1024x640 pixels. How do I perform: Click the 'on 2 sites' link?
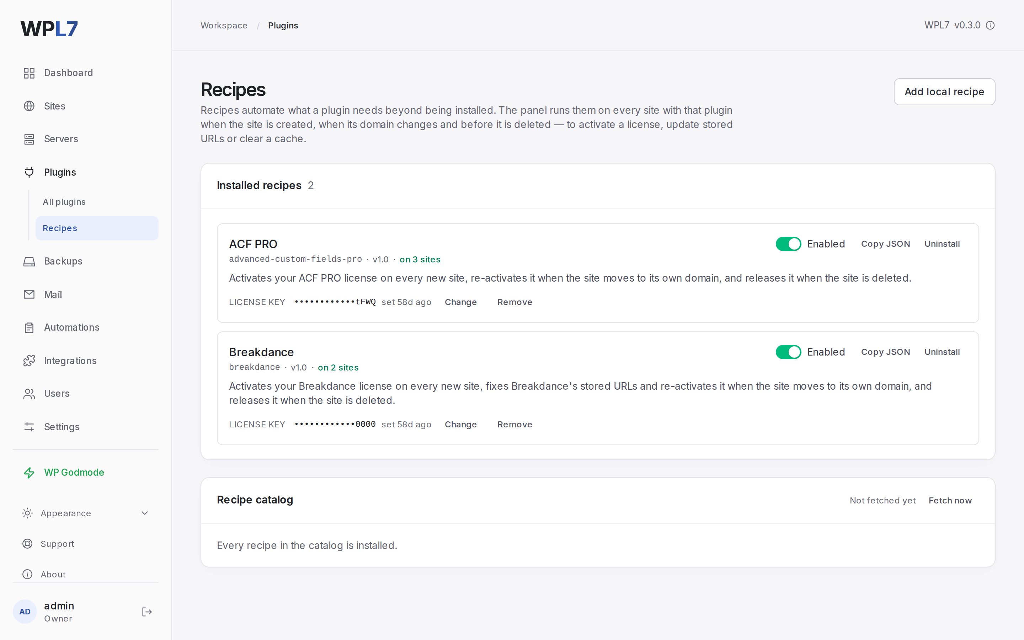point(338,367)
